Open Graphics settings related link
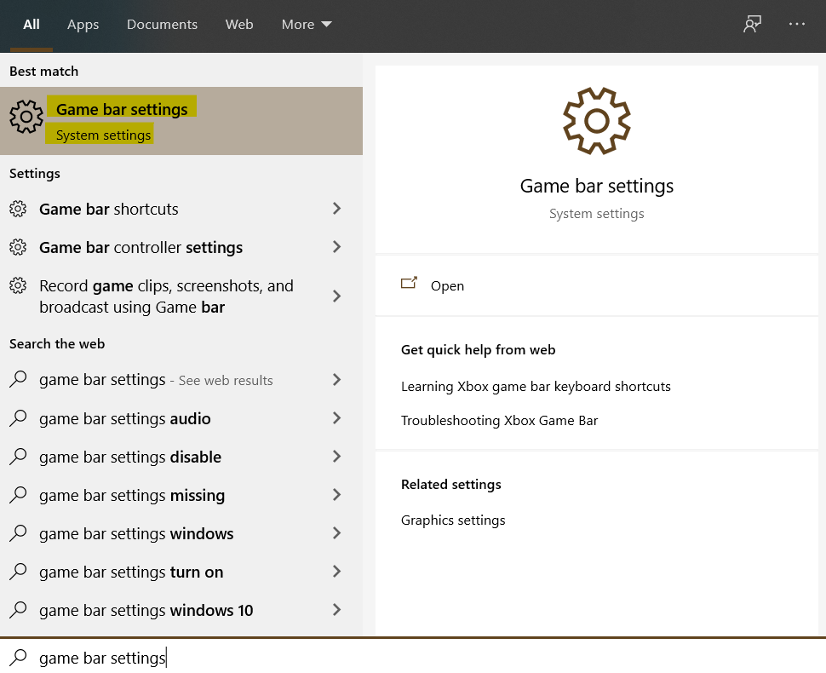 [x=453, y=521]
